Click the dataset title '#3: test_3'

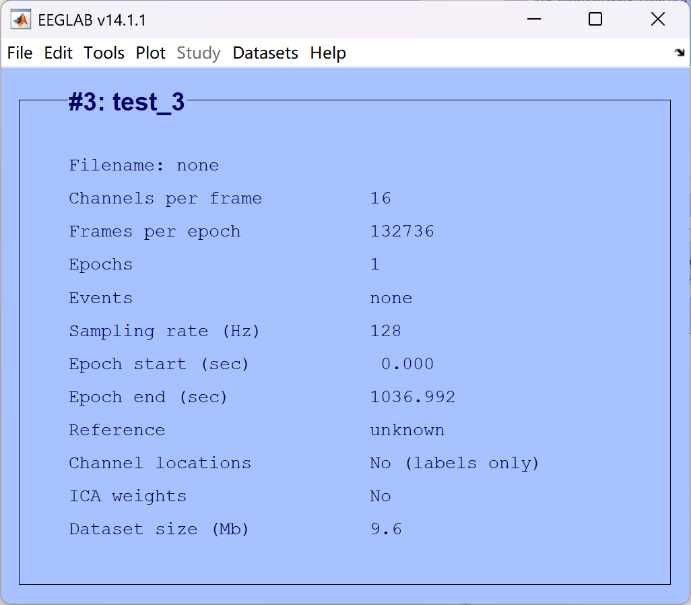(x=127, y=103)
